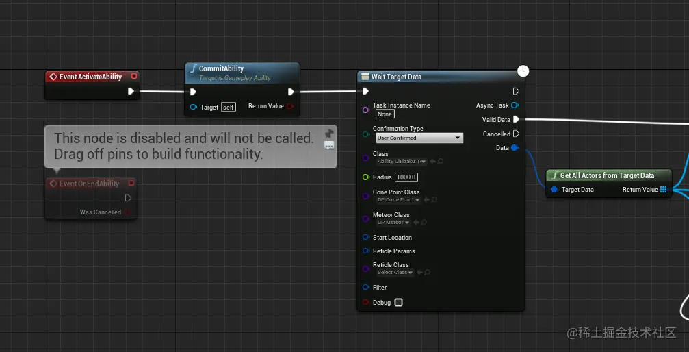This screenshot has height=352, width=689.
Task: Click the Task Instance Name input pin
Action: click(x=365, y=110)
